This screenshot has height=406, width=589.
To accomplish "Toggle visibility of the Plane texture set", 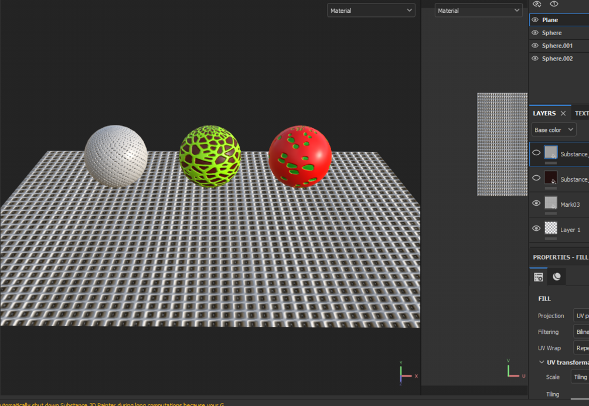I will coord(535,20).
